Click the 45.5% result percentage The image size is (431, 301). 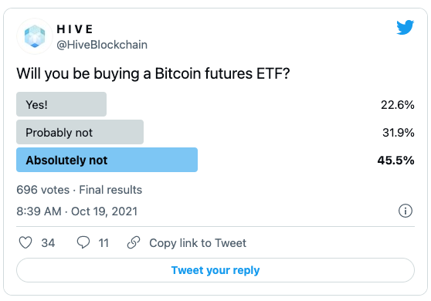pos(395,160)
